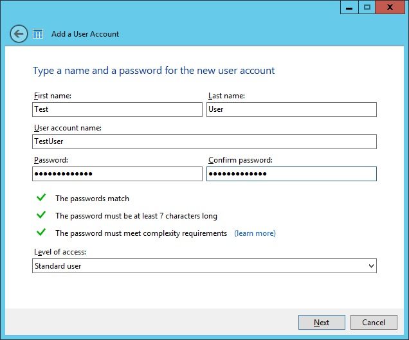Click into the Password field
The image size is (409, 340).
click(118, 174)
